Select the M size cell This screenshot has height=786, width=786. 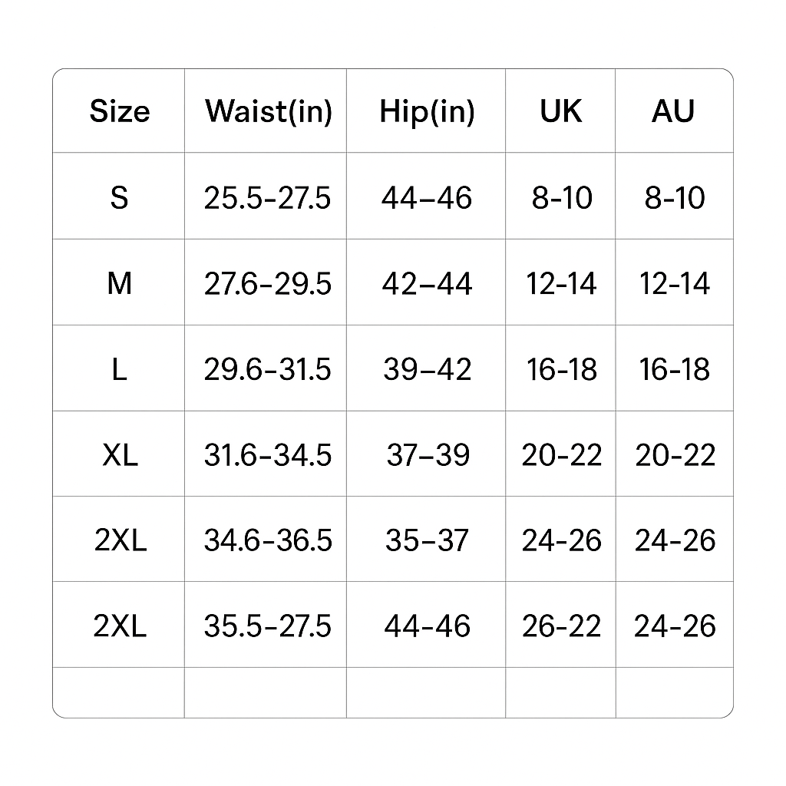click(x=119, y=284)
